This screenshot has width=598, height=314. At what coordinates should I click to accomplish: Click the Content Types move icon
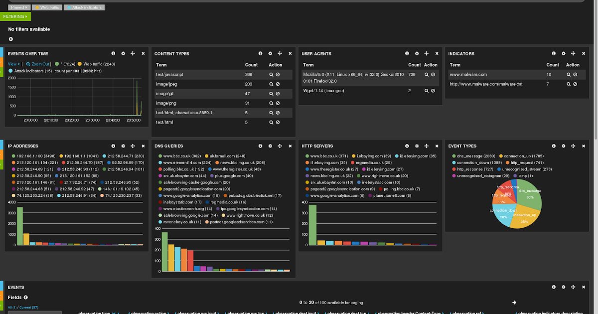click(280, 53)
